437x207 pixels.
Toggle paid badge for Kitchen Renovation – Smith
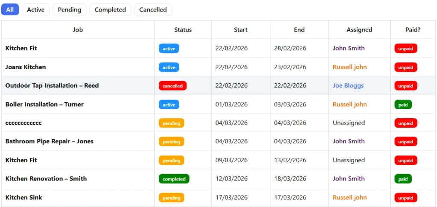[403, 179]
